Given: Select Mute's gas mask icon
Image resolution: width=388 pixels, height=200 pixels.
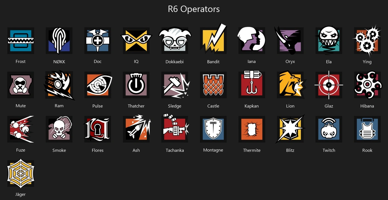Looking at the screenshot, I should (x=21, y=85).
